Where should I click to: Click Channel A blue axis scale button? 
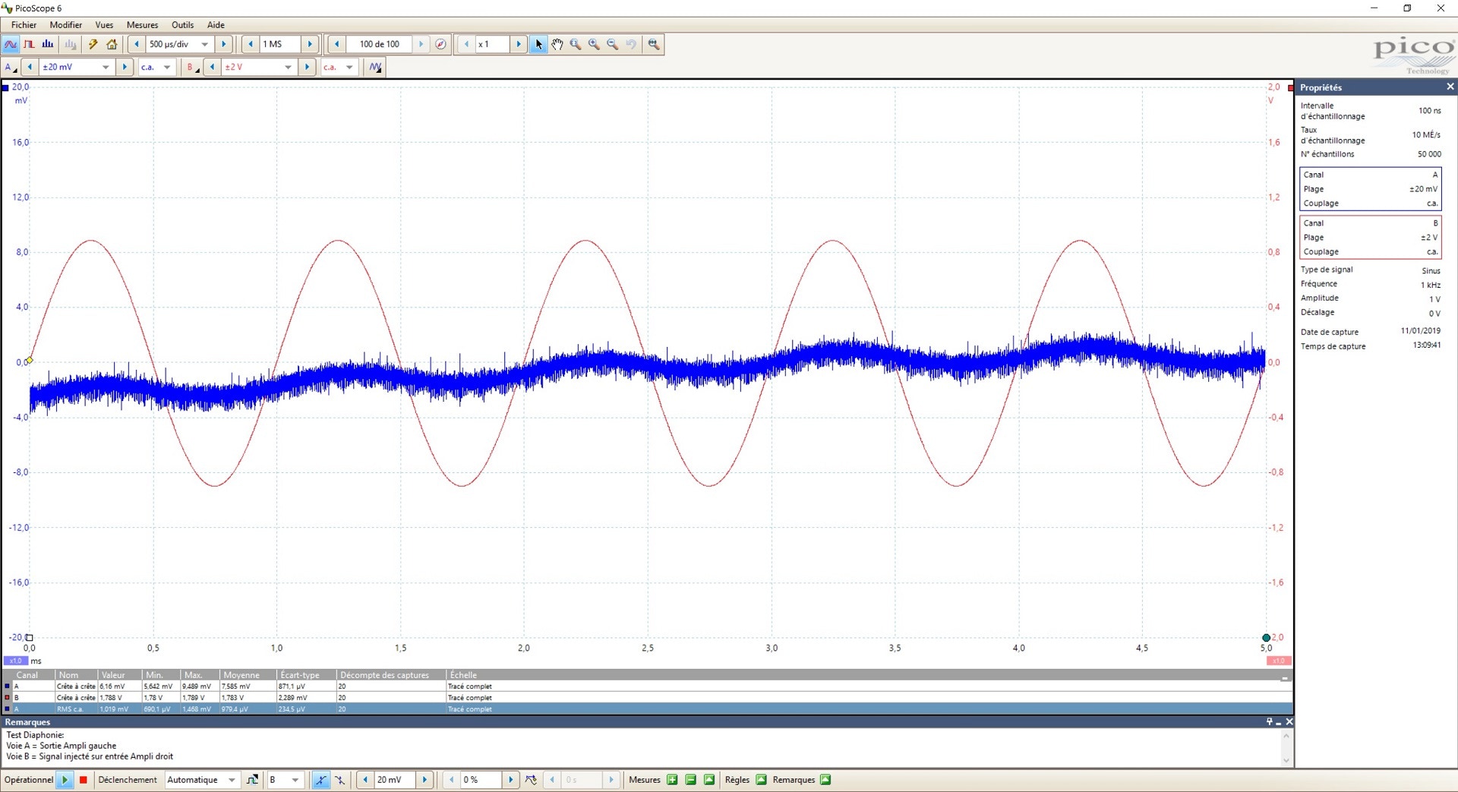coord(15,661)
